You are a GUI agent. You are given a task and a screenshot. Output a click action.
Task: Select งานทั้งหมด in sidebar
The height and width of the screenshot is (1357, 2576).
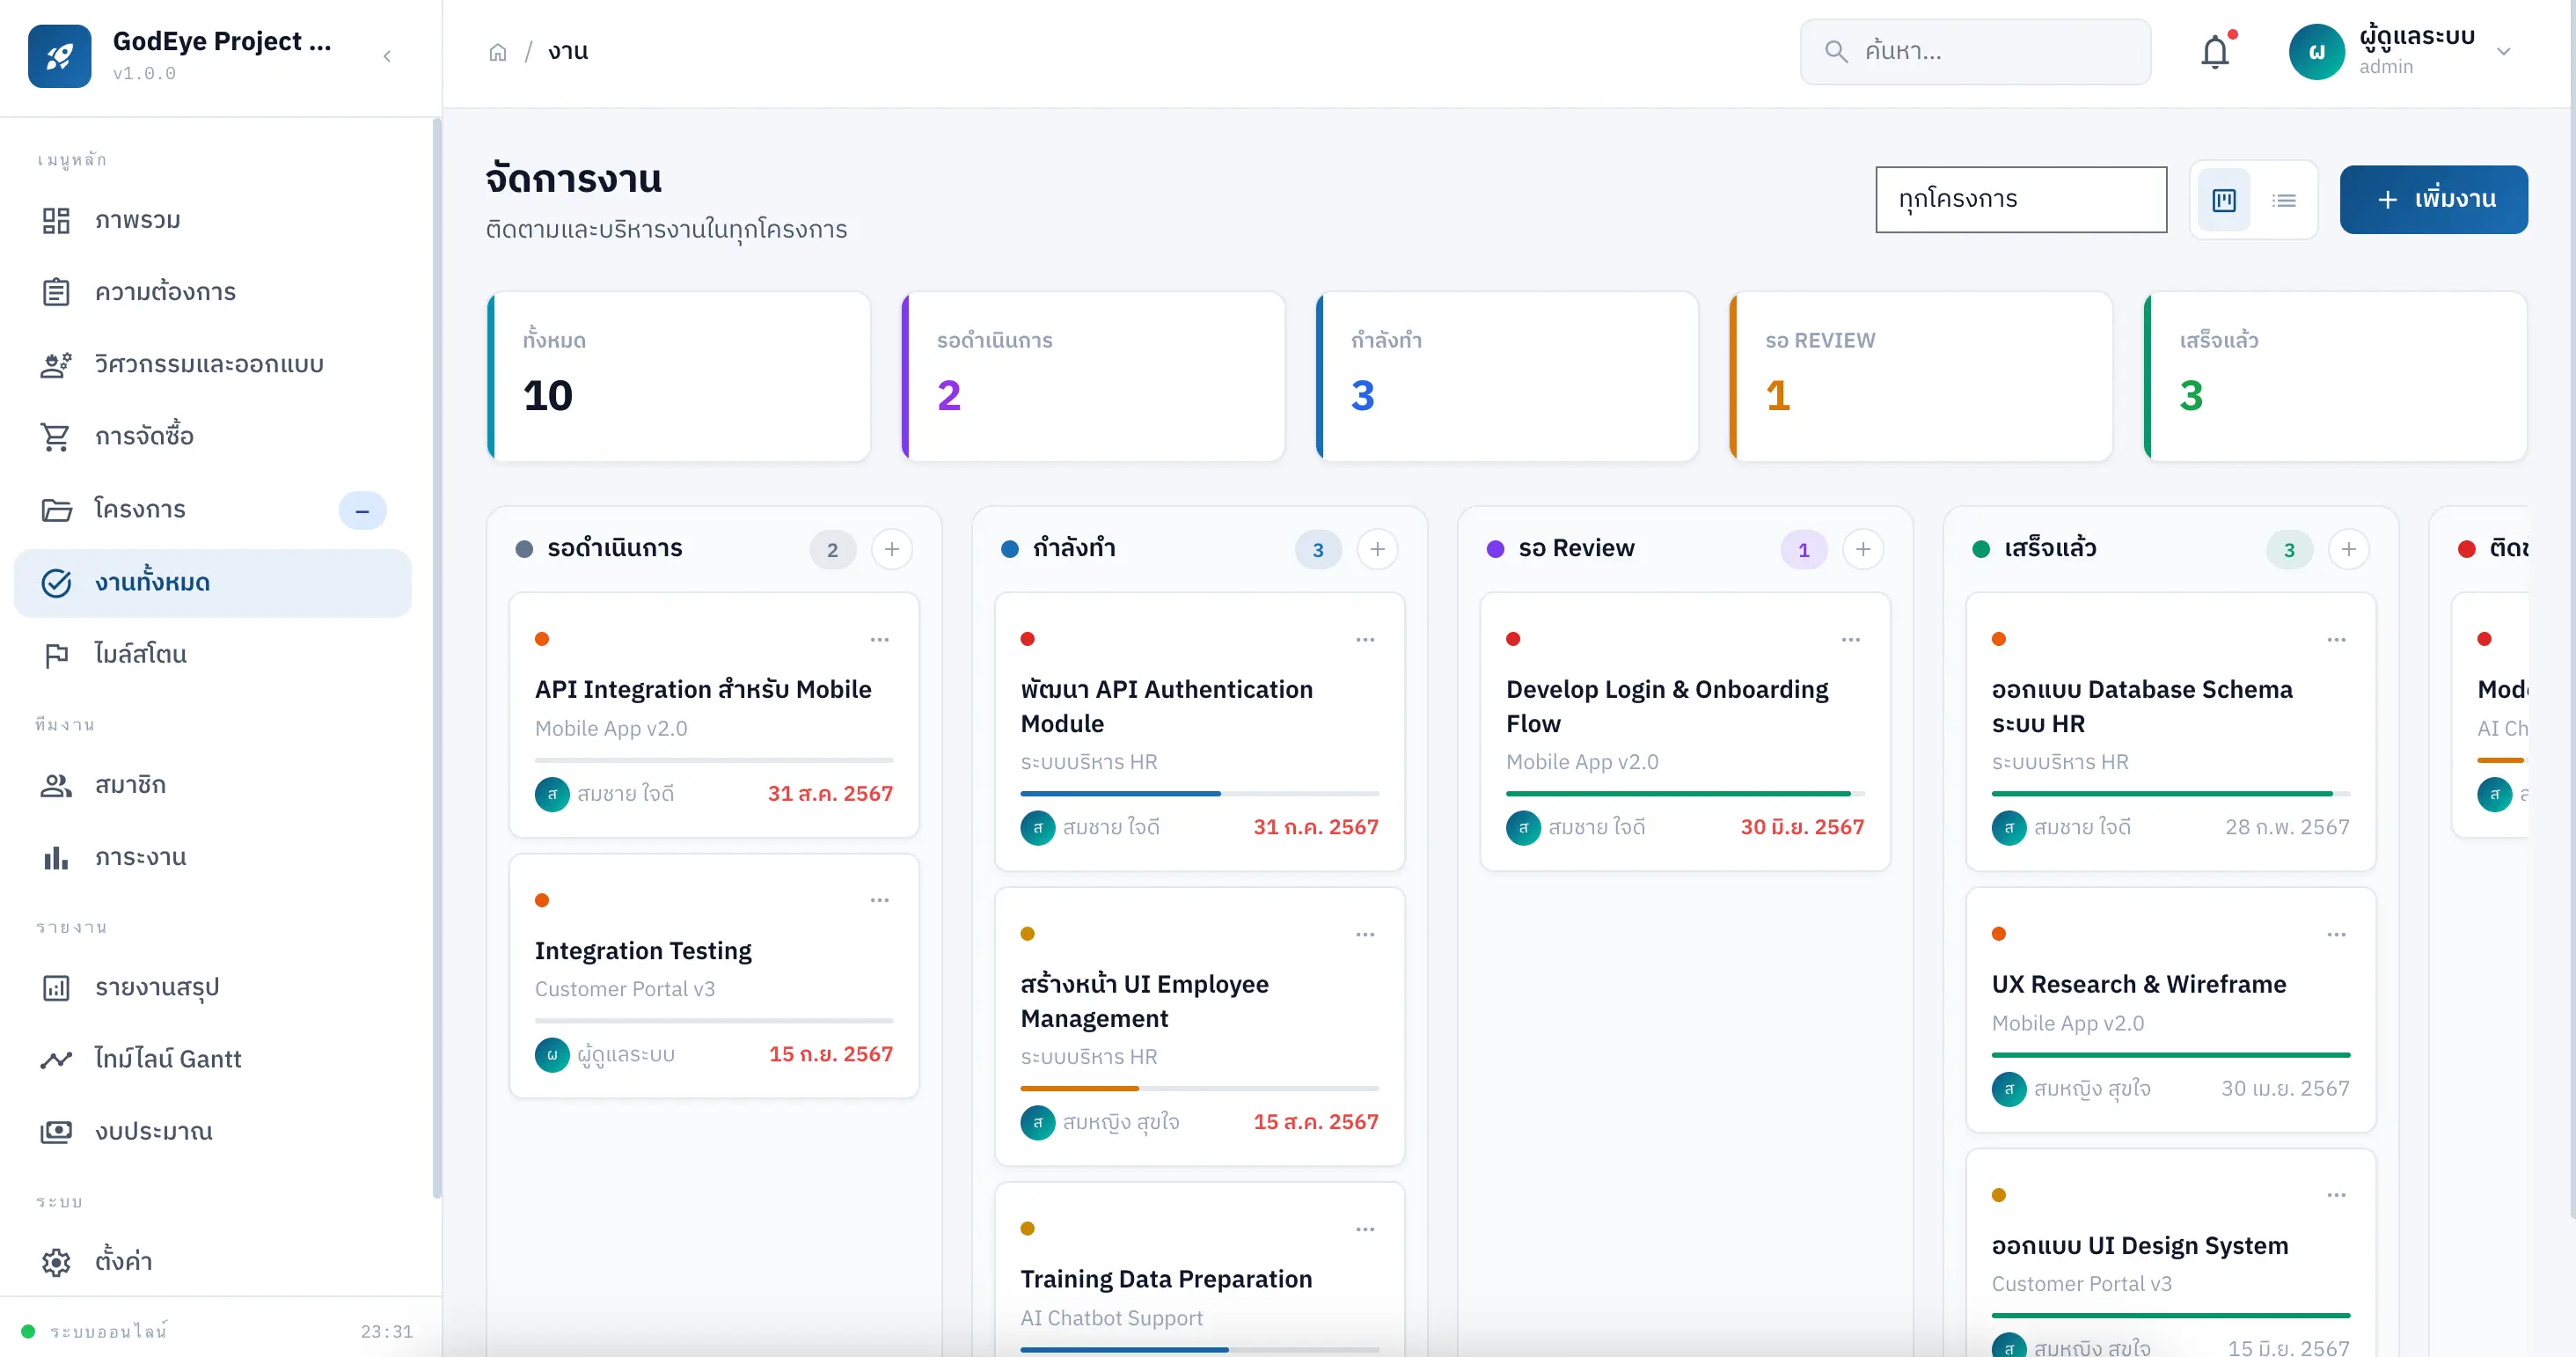(x=213, y=582)
